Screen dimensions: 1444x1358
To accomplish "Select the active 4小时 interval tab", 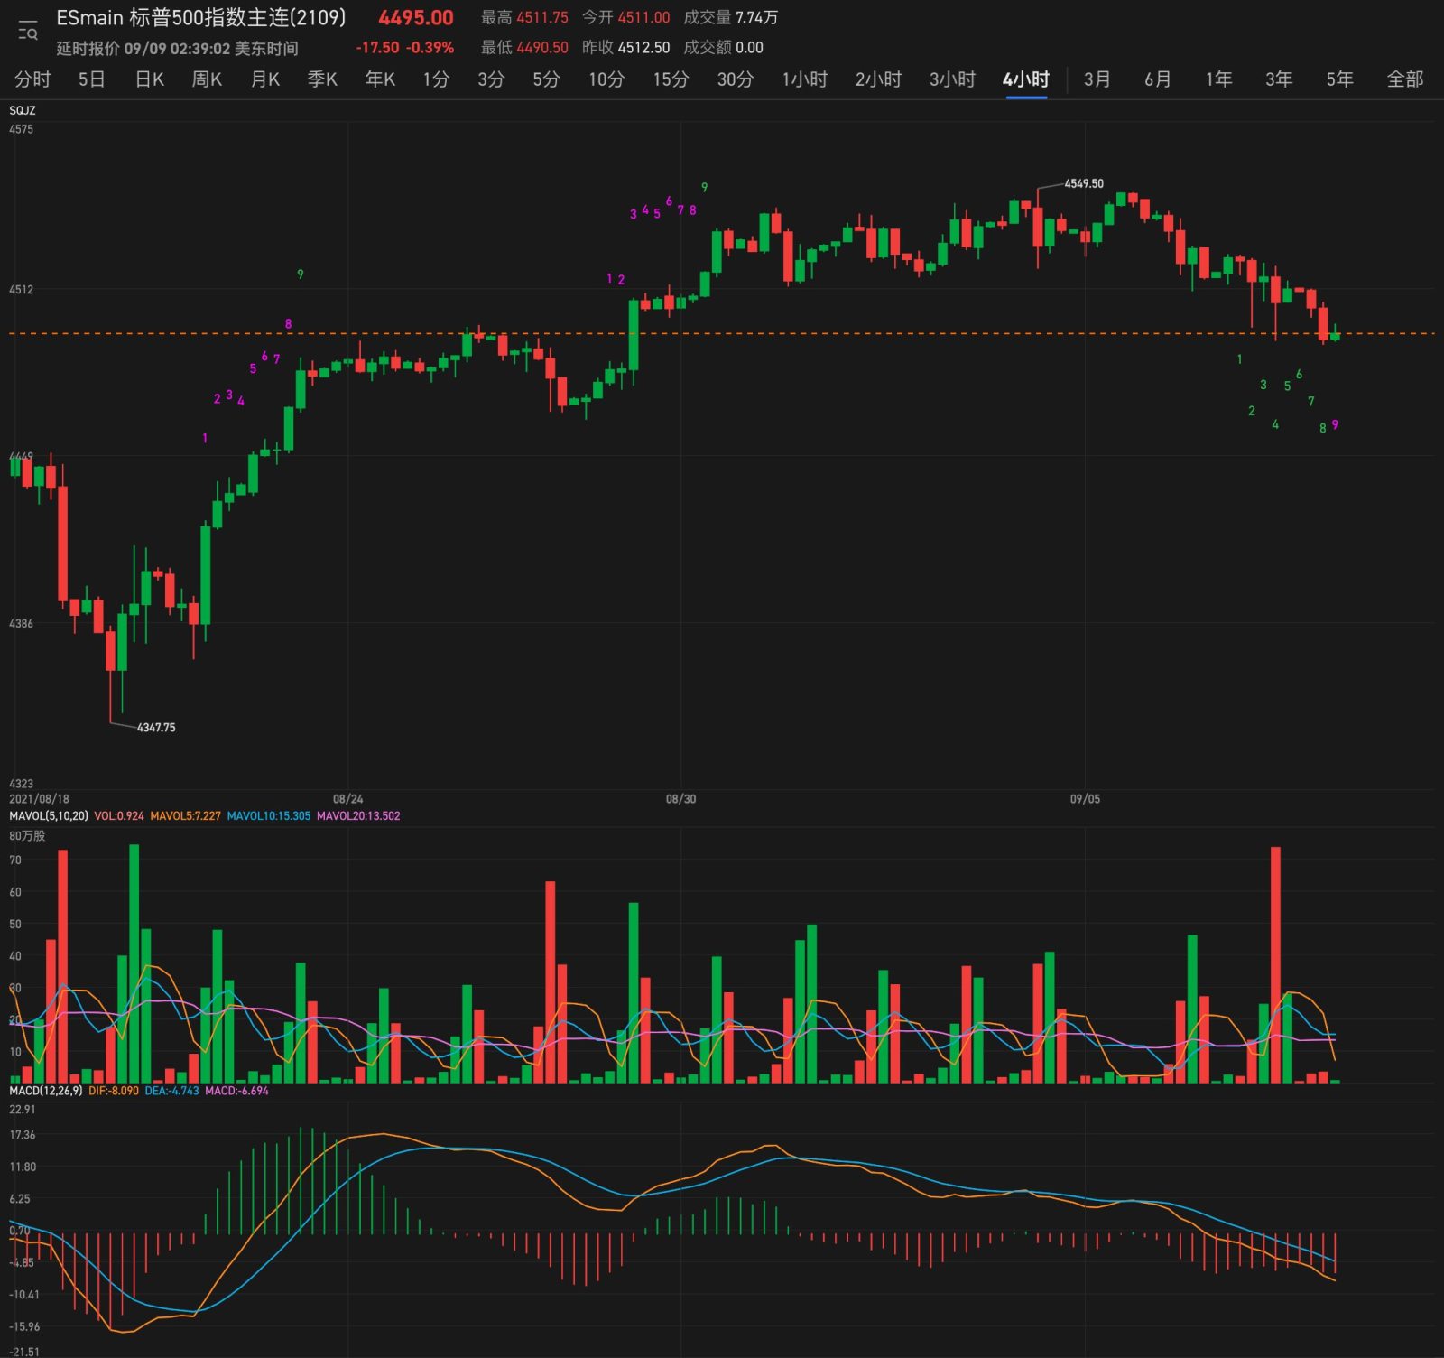I will (x=1026, y=79).
